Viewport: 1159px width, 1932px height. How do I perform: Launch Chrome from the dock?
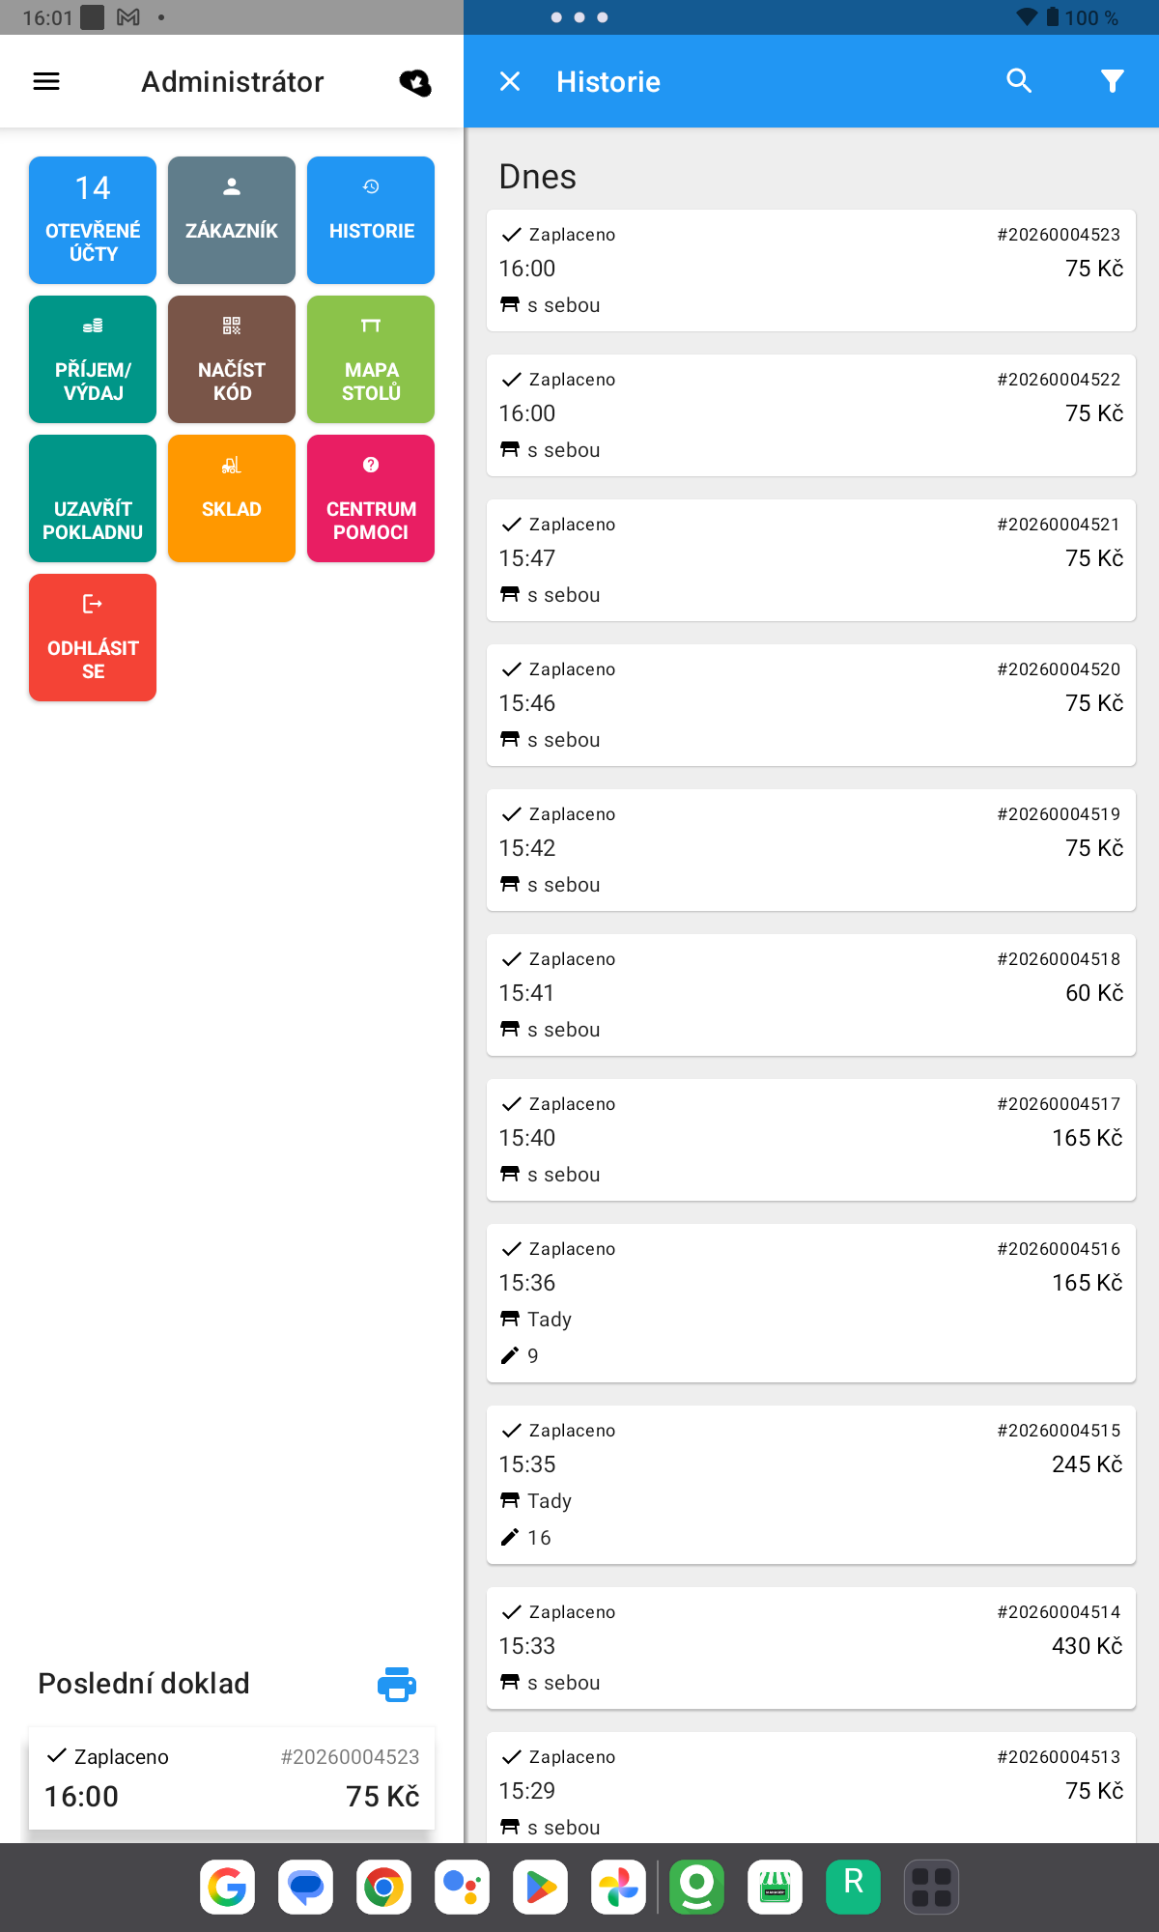384,1887
